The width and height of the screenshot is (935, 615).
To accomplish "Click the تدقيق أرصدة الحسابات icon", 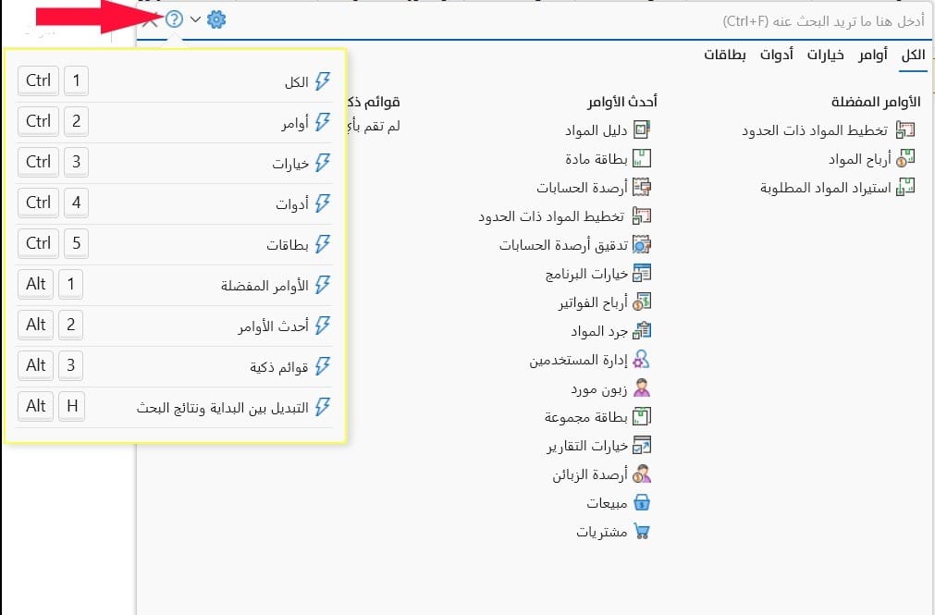I will 642,244.
